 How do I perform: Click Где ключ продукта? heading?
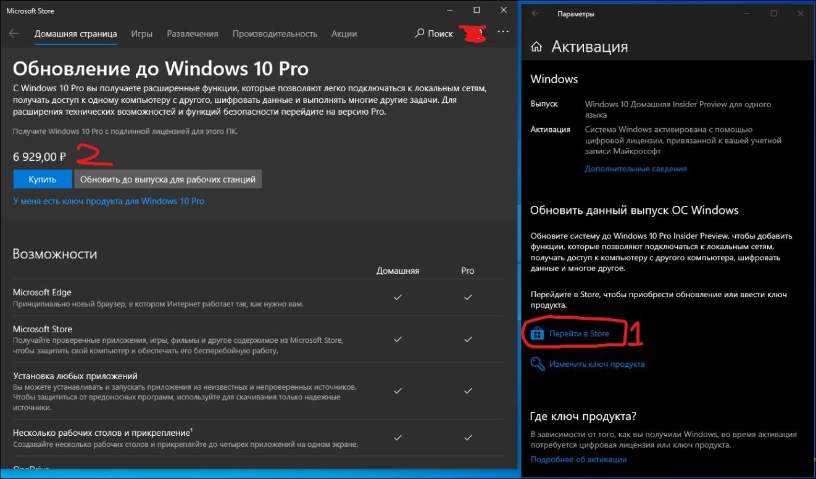pos(583,416)
